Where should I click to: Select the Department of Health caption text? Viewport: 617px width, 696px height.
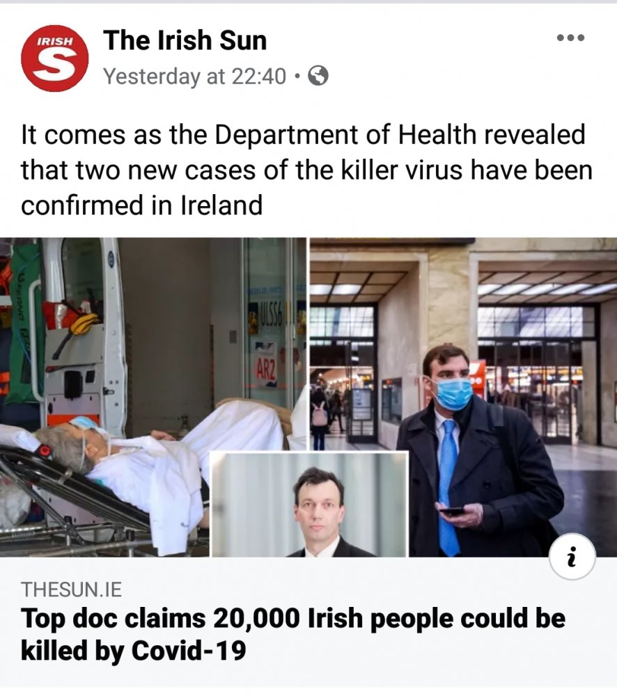coord(306,170)
